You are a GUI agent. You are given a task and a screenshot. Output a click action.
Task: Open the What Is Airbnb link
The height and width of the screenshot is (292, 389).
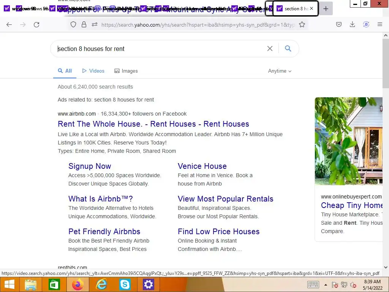point(100,199)
